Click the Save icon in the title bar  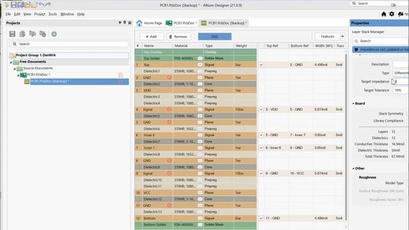(13, 4)
